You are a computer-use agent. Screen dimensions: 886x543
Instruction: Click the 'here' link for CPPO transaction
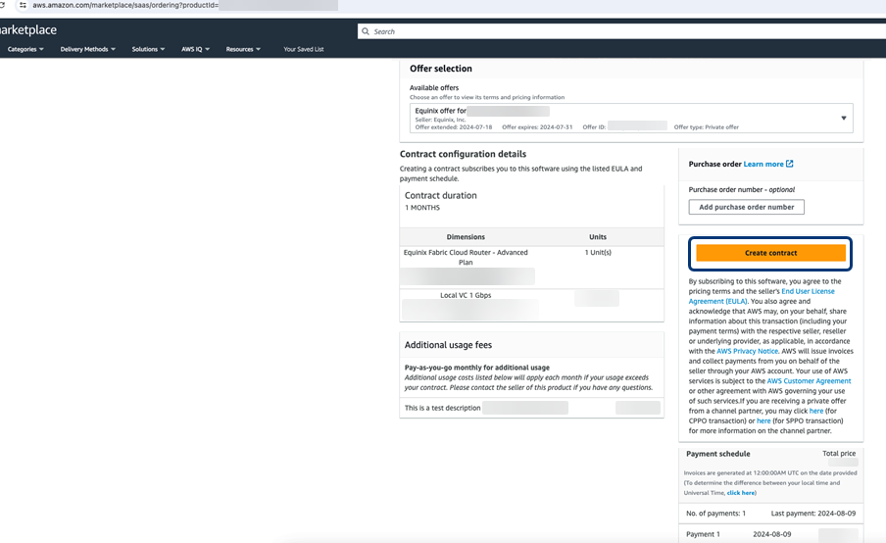[x=816, y=411]
